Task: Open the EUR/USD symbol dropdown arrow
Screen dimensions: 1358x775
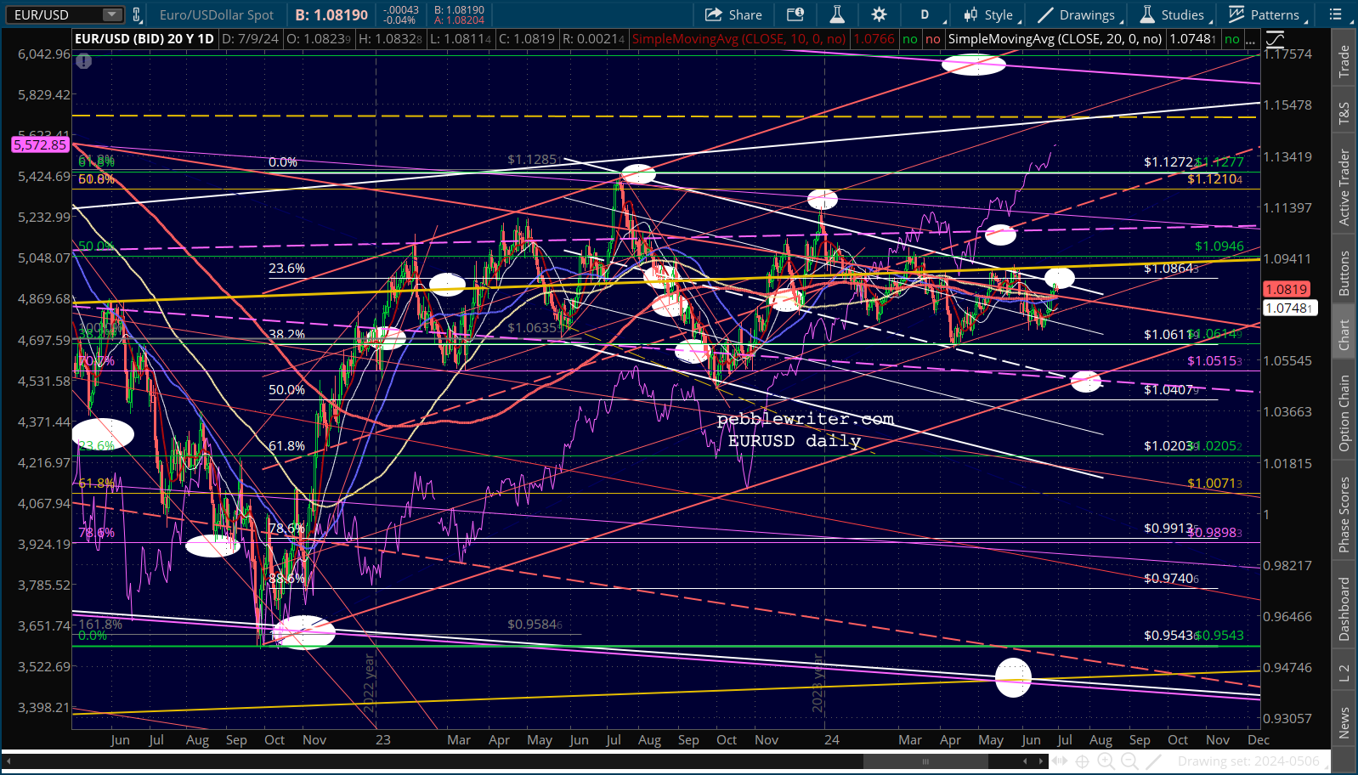Action: tap(112, 14)
